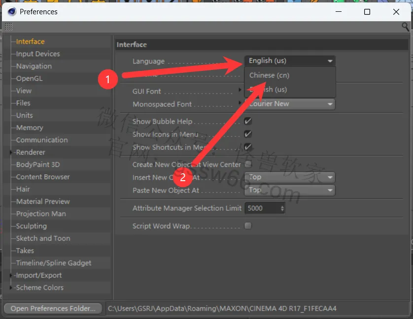Click the Selection Limit stepper arrows
Viewport: 413px width, 319px height.
pyautogui.click(x=282, y=208)
